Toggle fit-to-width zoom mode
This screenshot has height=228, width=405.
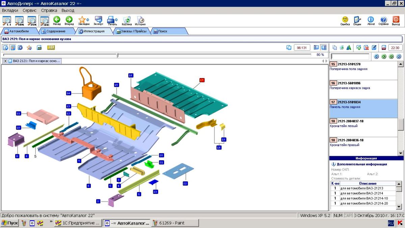point(44,21)
